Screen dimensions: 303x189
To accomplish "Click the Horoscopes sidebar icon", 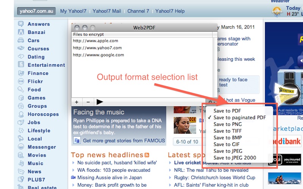I will [21, 114].
